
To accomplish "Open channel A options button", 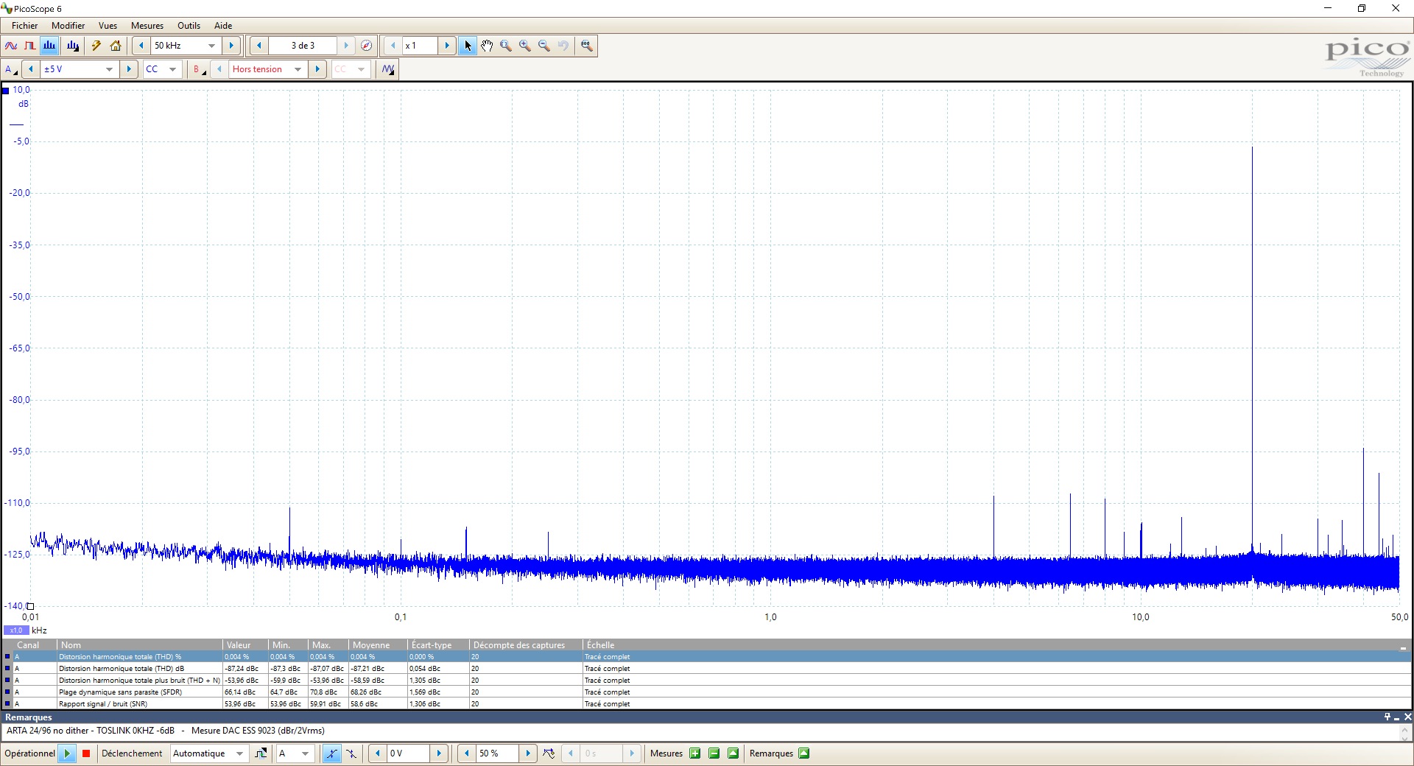I will tap(11, 69).
